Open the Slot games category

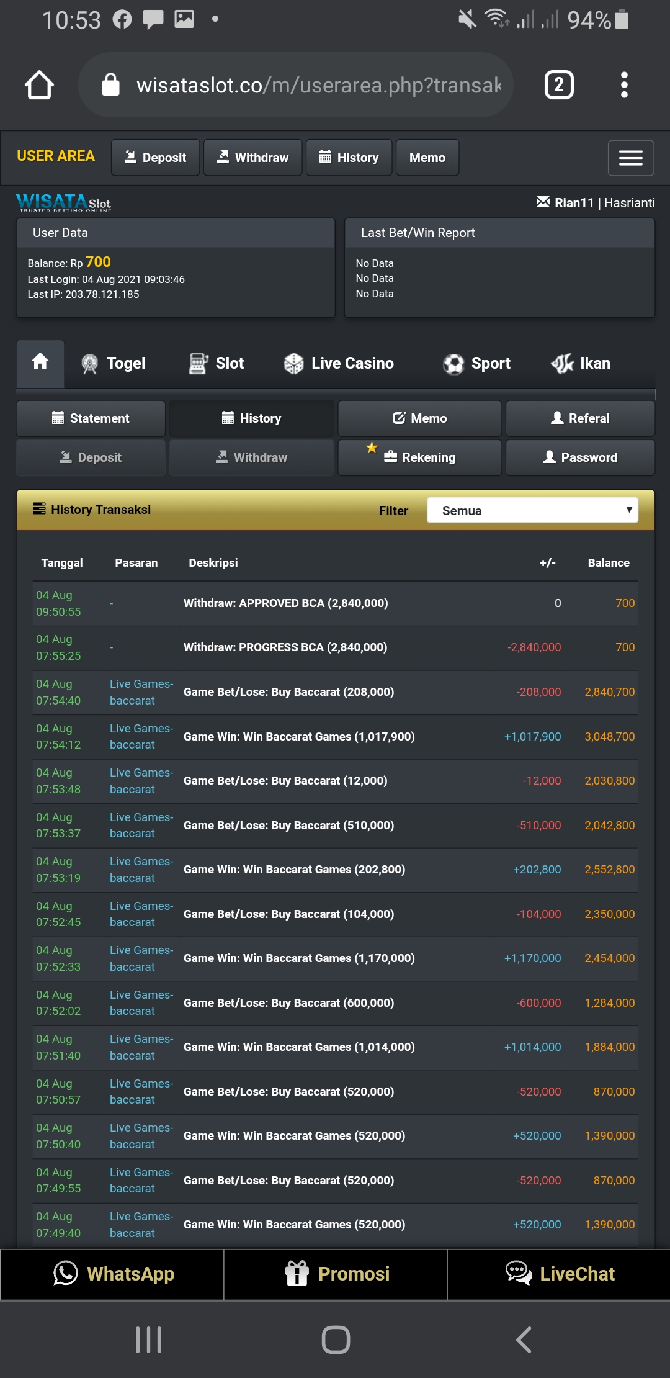(217, 364)
